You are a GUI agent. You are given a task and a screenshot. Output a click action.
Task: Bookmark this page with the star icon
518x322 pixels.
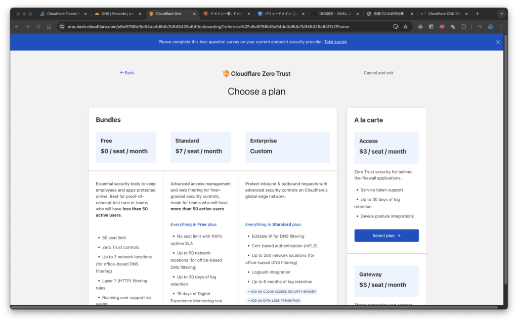406,27
